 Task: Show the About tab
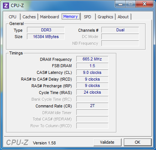123,17
